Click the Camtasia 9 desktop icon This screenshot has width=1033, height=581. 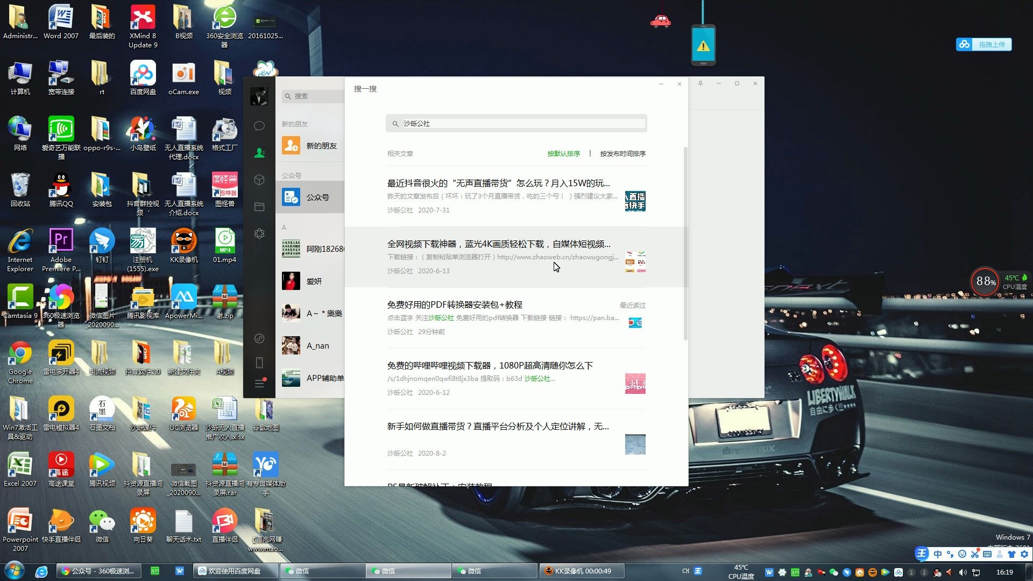(x=20, y=302)
